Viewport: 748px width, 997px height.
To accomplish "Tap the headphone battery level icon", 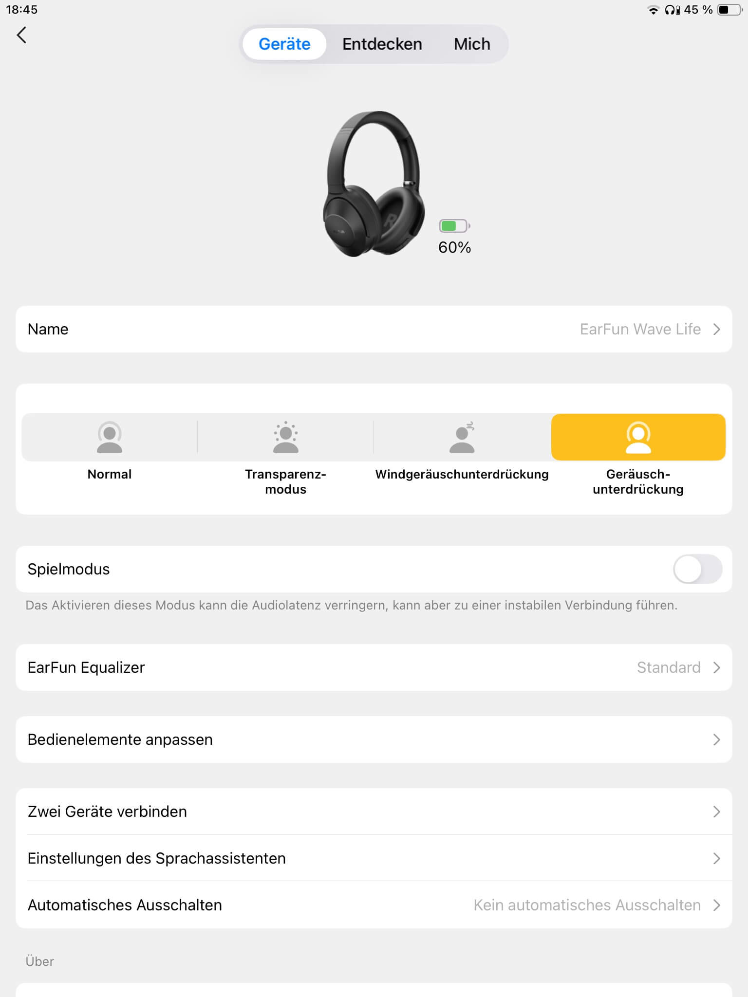I will (x=454, y=226).
